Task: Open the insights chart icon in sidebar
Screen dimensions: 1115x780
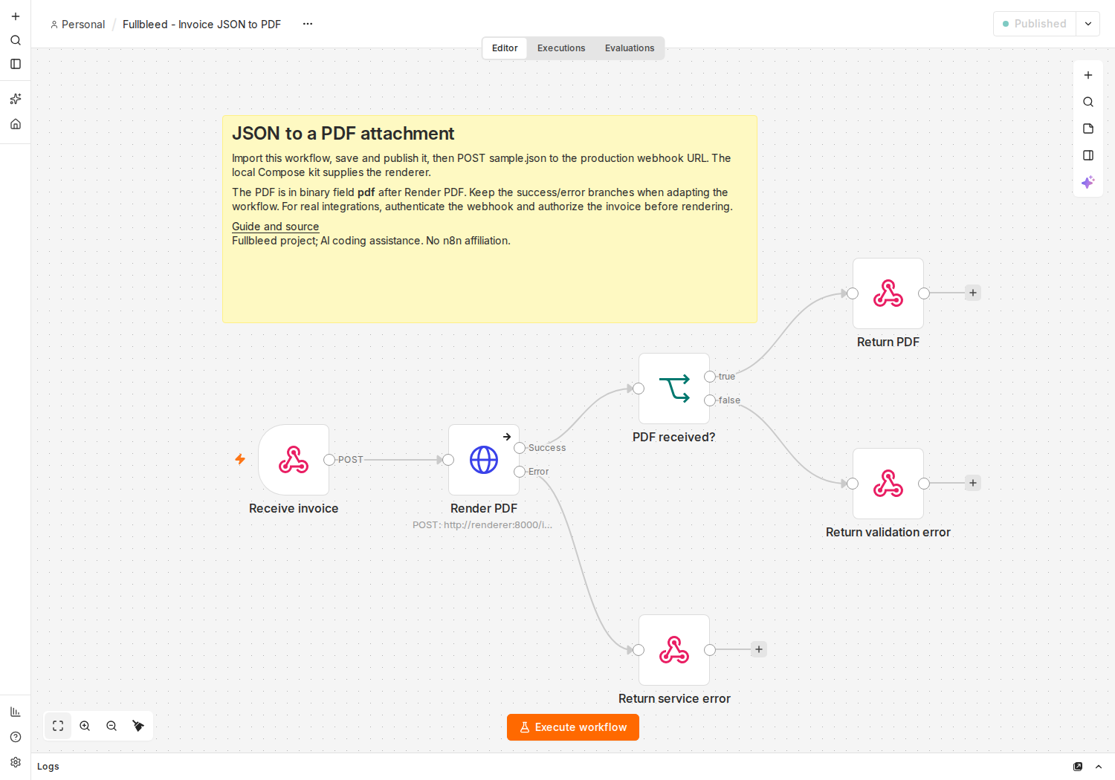Action: tap(16, 712)
